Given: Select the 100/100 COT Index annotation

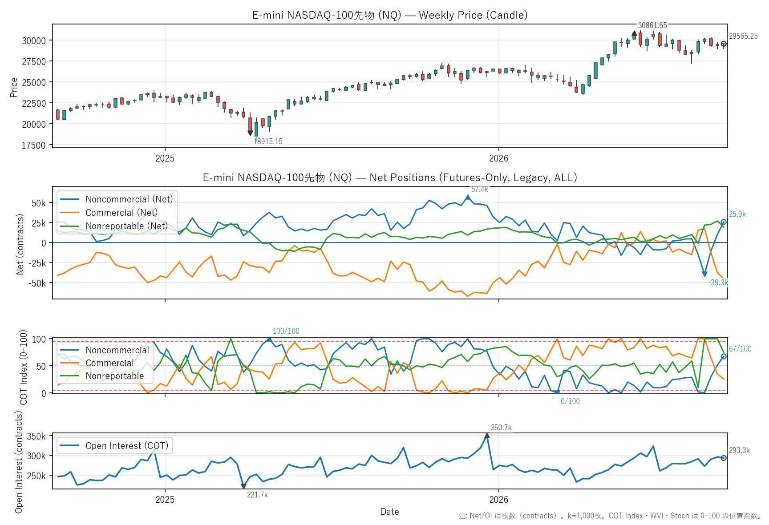Looking at the screenshot, I should click(286, 331).
